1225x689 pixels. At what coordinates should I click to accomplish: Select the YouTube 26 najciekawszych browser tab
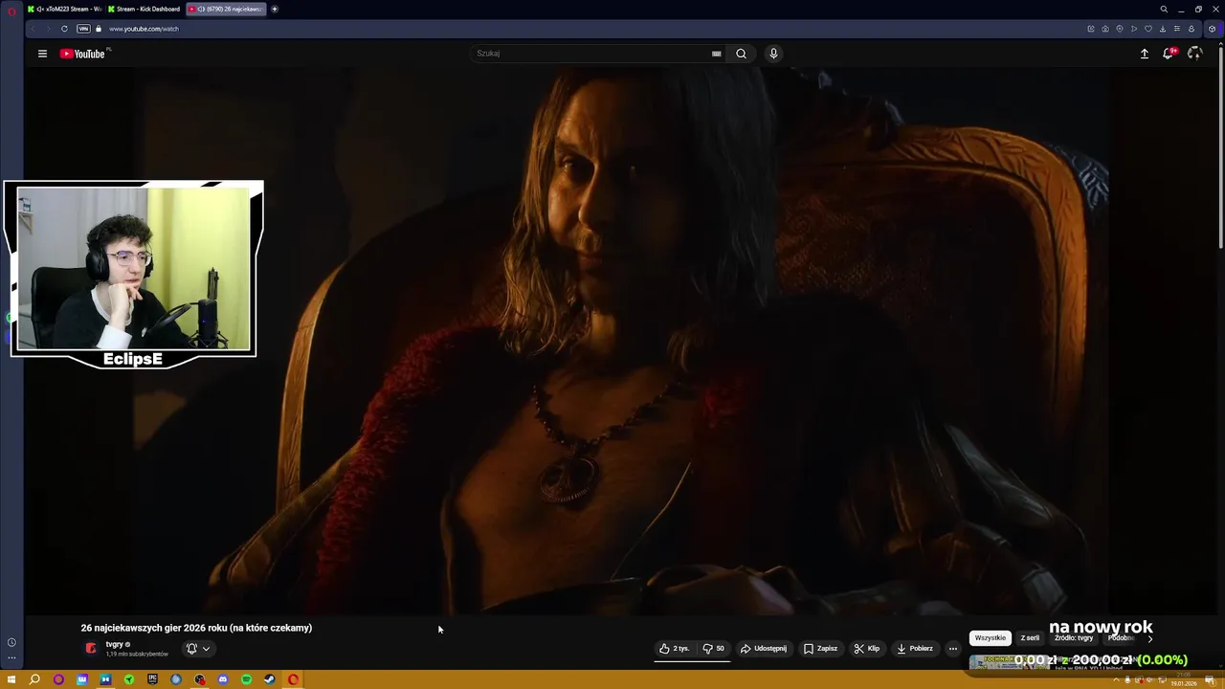click(226, 9)
